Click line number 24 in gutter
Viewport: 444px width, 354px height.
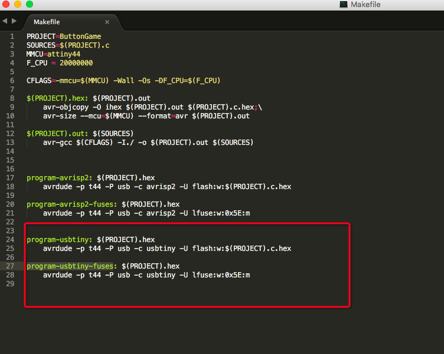pos(10,240)
